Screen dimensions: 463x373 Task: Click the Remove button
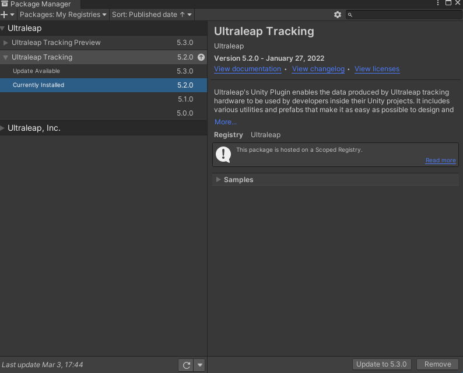437,364
